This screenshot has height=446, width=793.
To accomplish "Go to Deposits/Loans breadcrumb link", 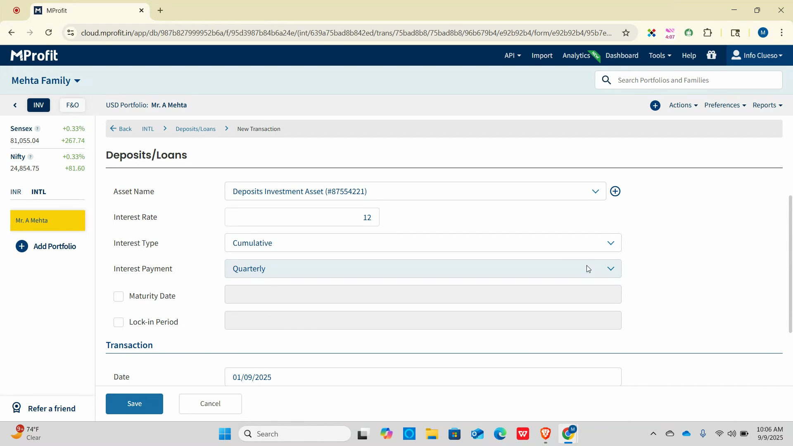I will (195, 129).
